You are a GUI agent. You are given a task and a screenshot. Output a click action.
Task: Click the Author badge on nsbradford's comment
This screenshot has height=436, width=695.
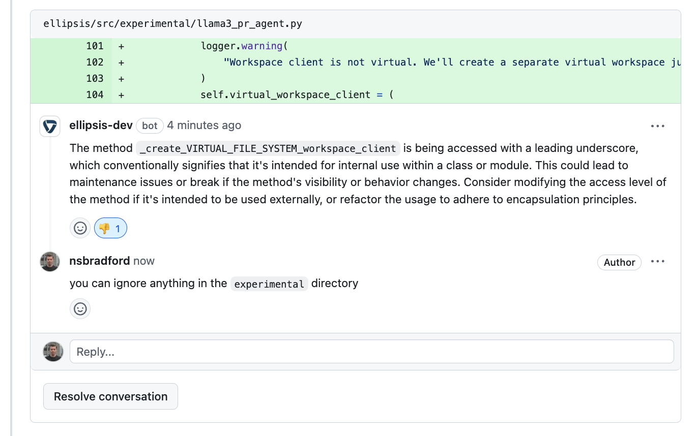[619, 262]
